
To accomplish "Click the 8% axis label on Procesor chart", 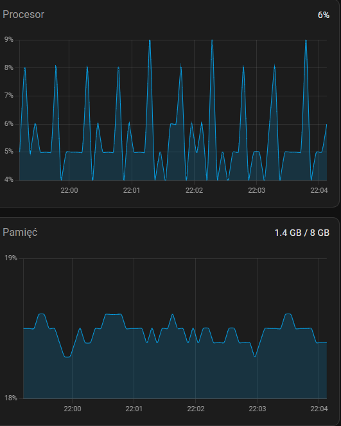I will coord(9,67).
